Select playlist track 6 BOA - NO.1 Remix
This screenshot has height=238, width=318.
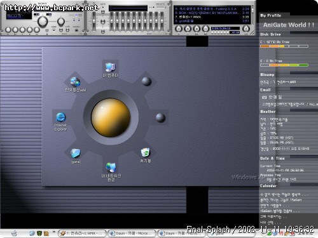(x=212, y=13)
